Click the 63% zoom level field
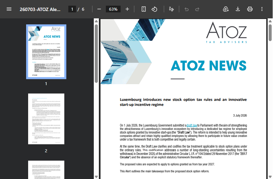This screenshot has height=179, width=273. point(113,9)
